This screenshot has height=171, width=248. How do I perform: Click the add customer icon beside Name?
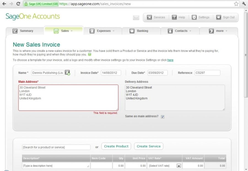click(68, 73)
